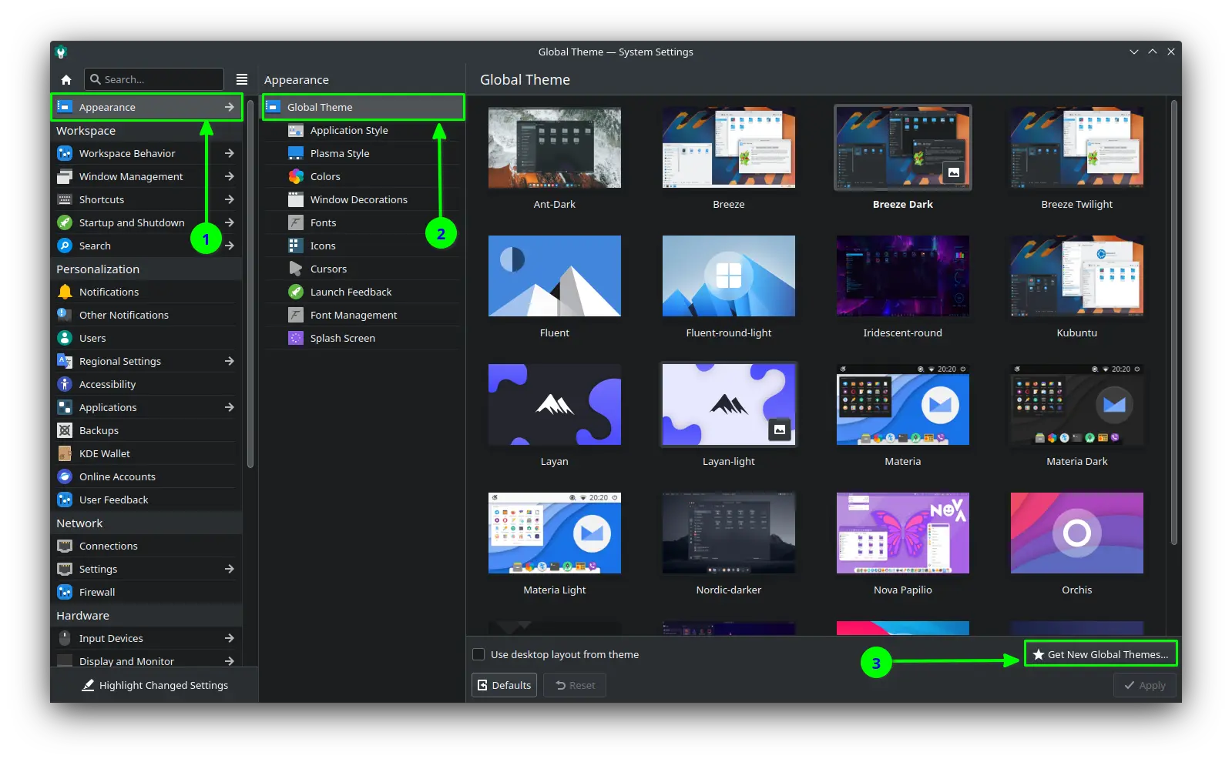Viewport: 1232px width, 762px height.
Task: Click the sidebar Search input field
Action: (154, 79)
